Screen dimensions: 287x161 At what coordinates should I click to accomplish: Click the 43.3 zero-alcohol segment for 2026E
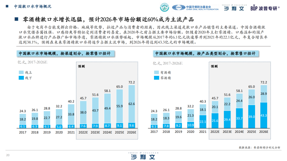(264, 115)
